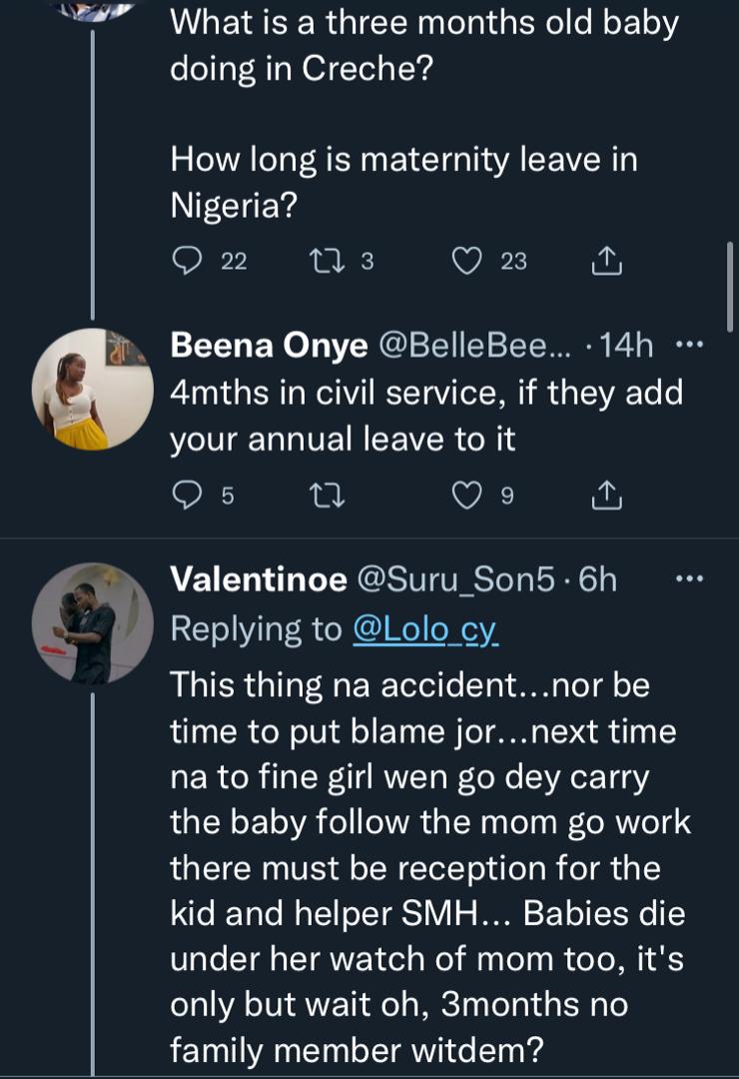Retweet the maternity leave question tweet
This screenshot has width=739, height=1079.
326,261
